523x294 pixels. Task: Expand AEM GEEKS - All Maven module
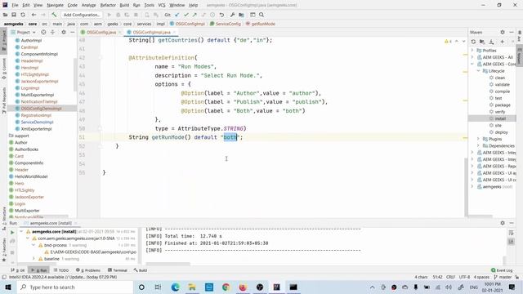(x=472, y=57)
